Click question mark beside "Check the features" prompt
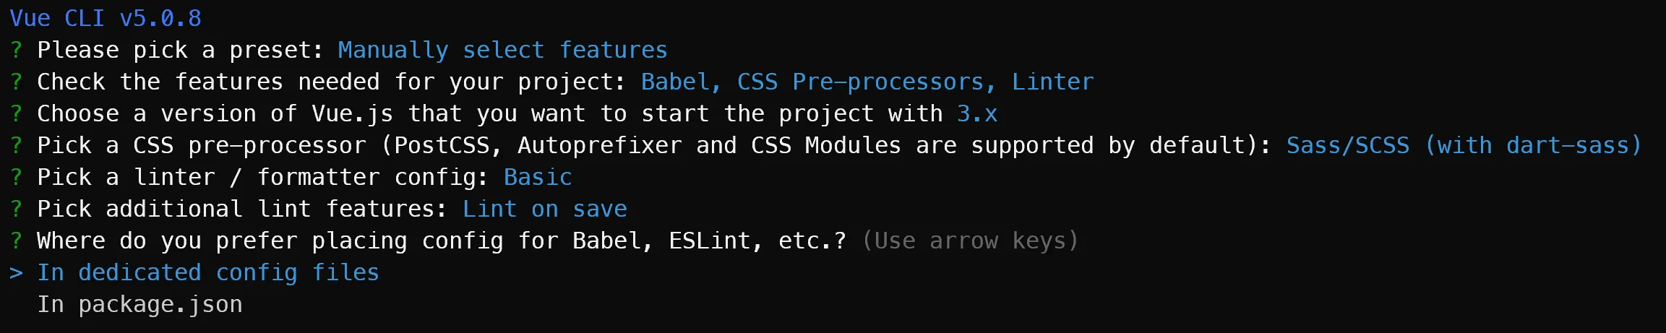1666x333 pixels. coord(16,82)
